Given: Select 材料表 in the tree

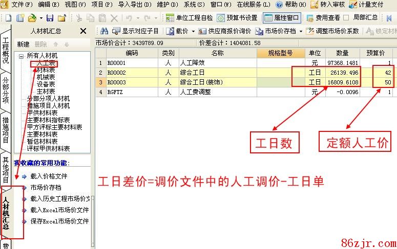Looking at the screenshot, I should point(46,70).
